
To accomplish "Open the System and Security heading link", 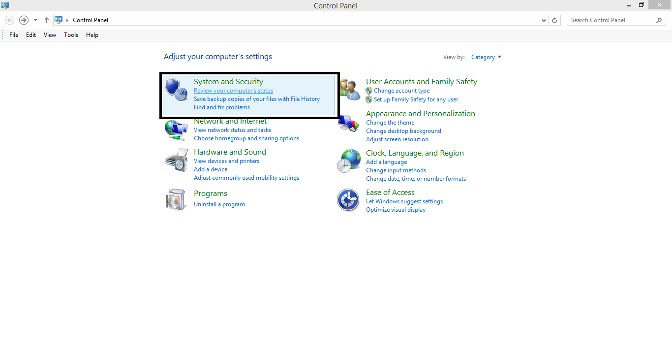I will [x=228, y=82].
